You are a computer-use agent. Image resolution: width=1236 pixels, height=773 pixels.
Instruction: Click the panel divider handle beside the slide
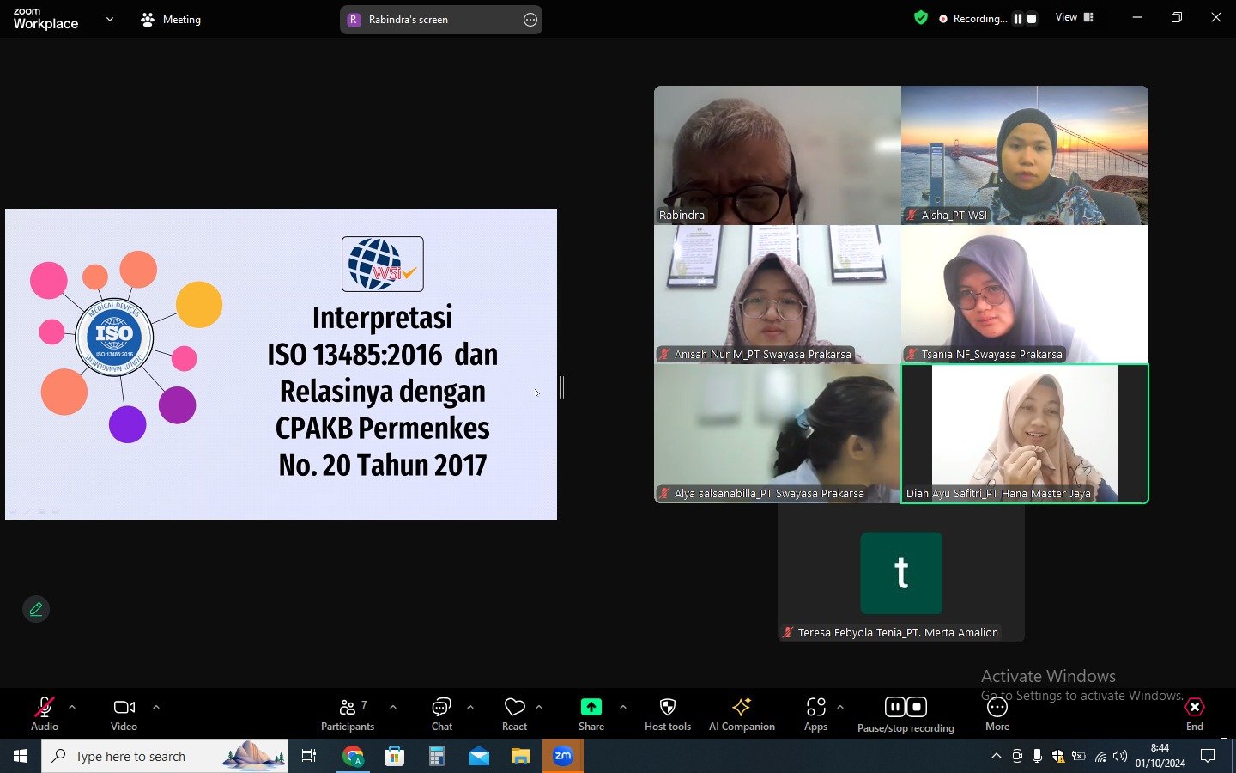(562, 387)
